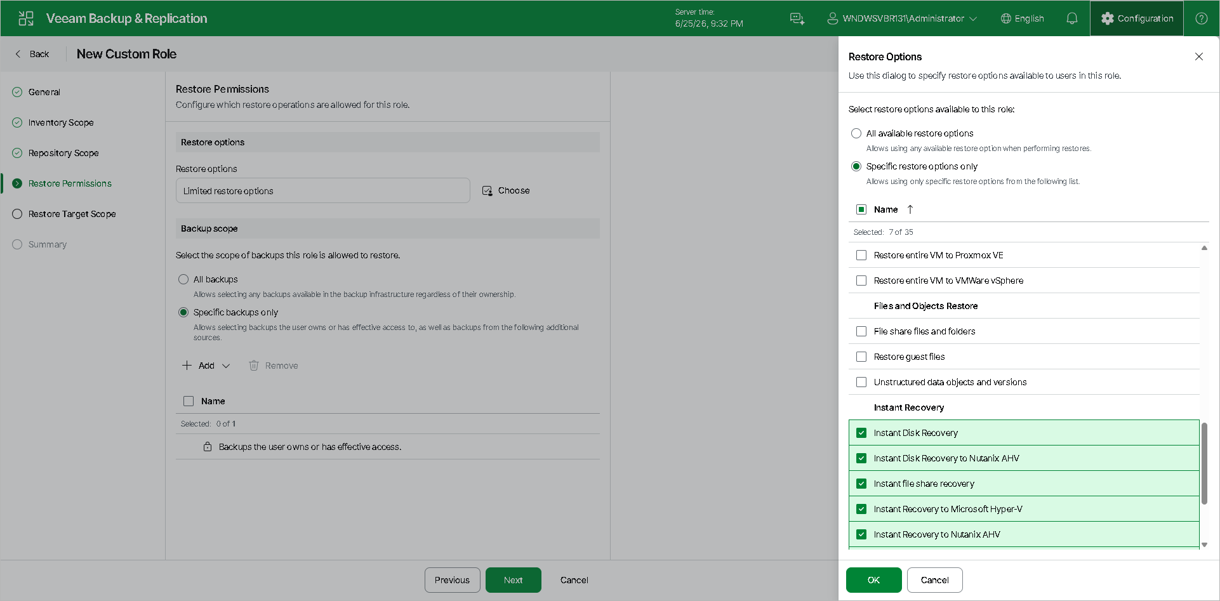Viewport: 1220px width, 601px height.
Task: Open the help question mark icon
Action: click(x=1202, y=18)
